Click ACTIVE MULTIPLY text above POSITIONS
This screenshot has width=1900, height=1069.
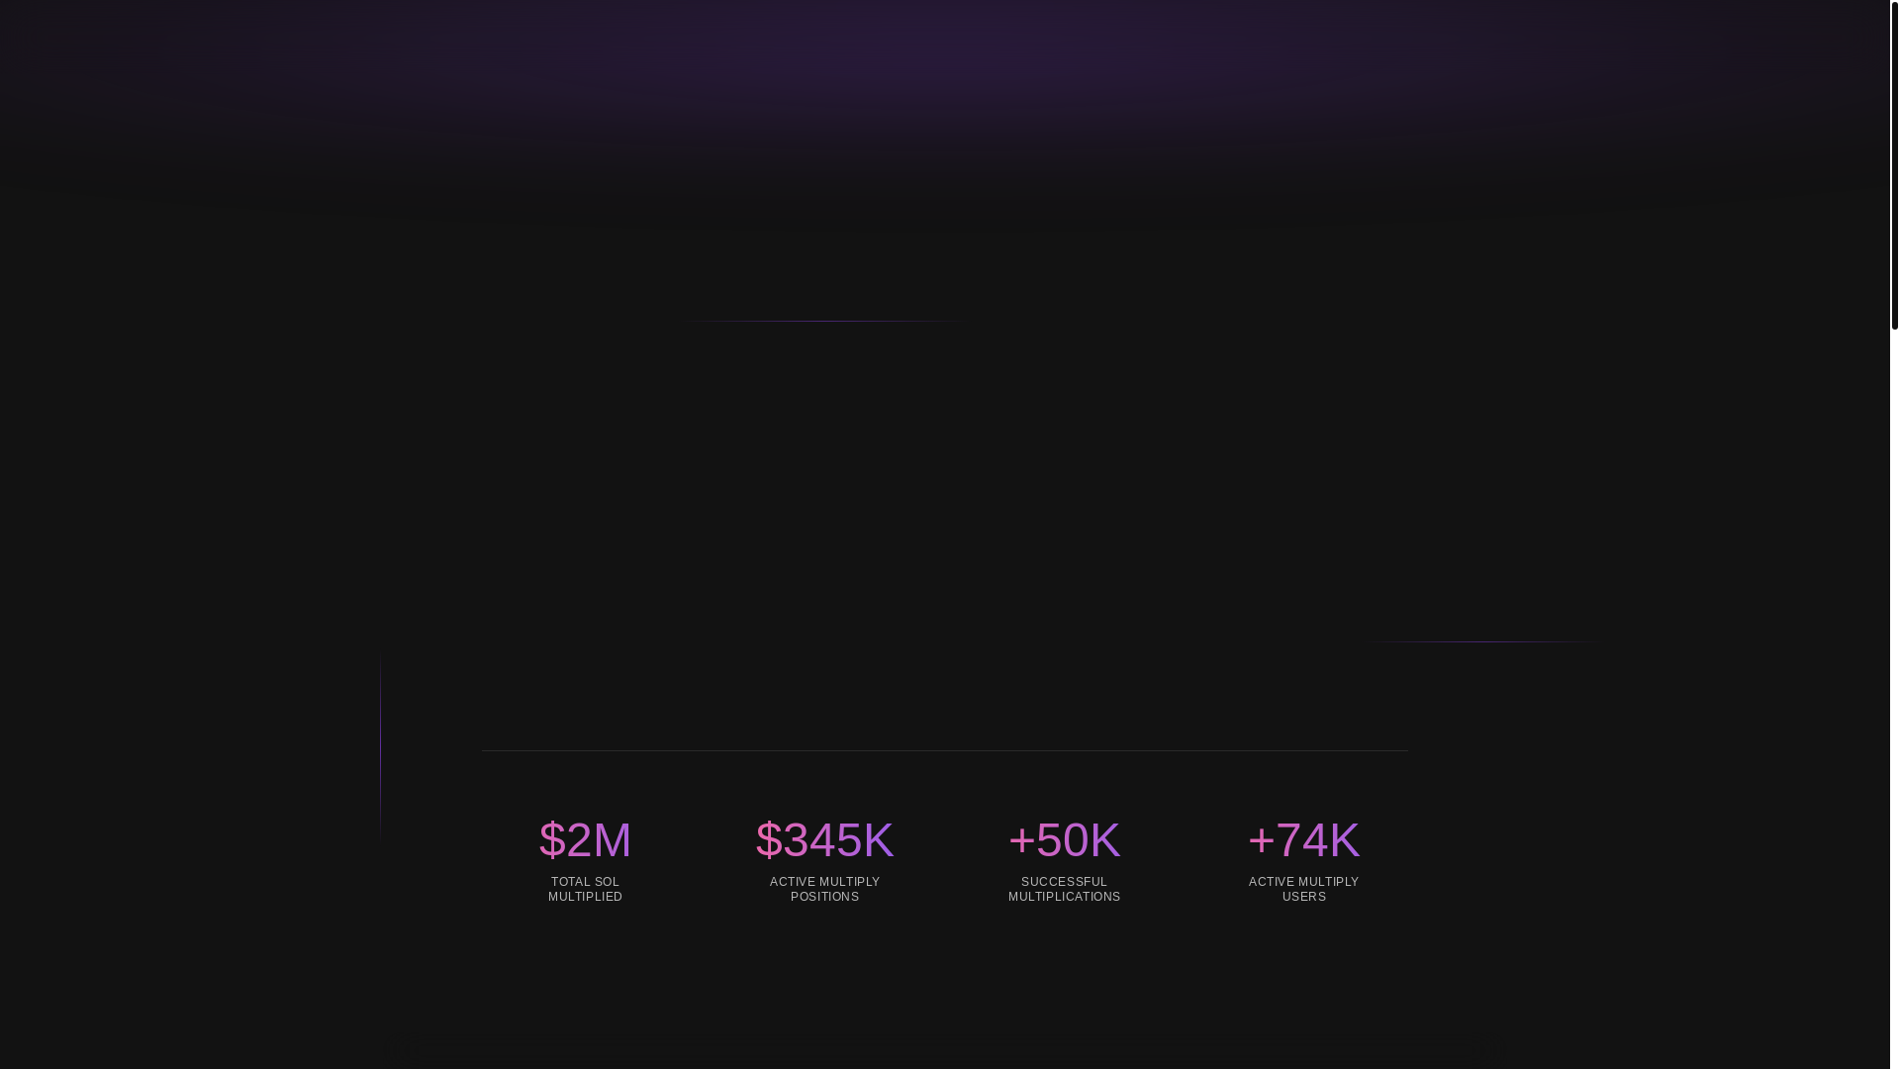click(x=824, y=882)
